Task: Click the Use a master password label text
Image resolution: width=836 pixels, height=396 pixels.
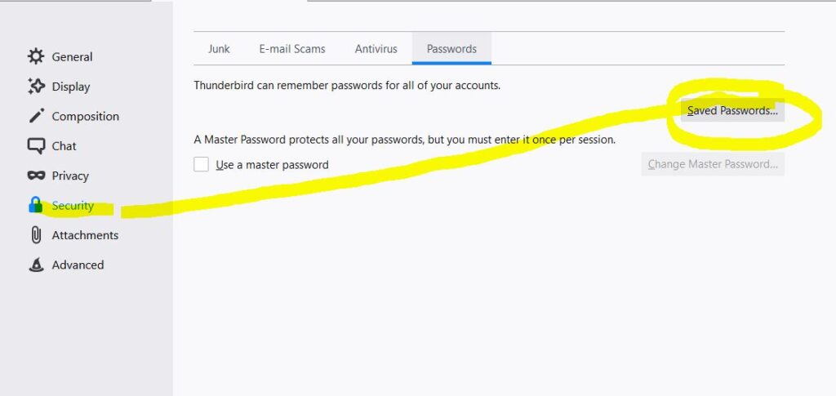Action: coord(272,165)
